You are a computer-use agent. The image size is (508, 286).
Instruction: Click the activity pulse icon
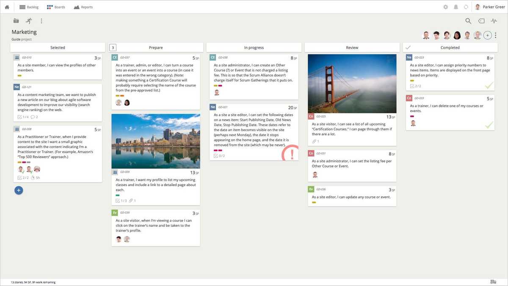pyautogui.click(x=494, y=21)
